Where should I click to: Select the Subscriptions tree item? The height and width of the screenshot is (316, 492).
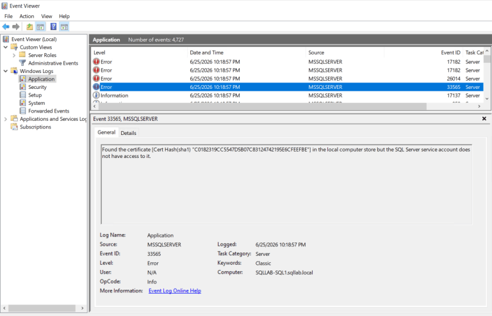(35, 127)
